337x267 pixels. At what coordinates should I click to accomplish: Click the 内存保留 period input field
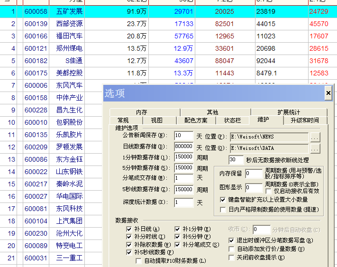point(254,174)
